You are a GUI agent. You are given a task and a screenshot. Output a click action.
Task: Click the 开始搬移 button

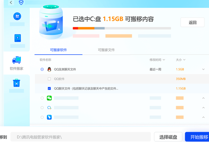click(197, 137)
